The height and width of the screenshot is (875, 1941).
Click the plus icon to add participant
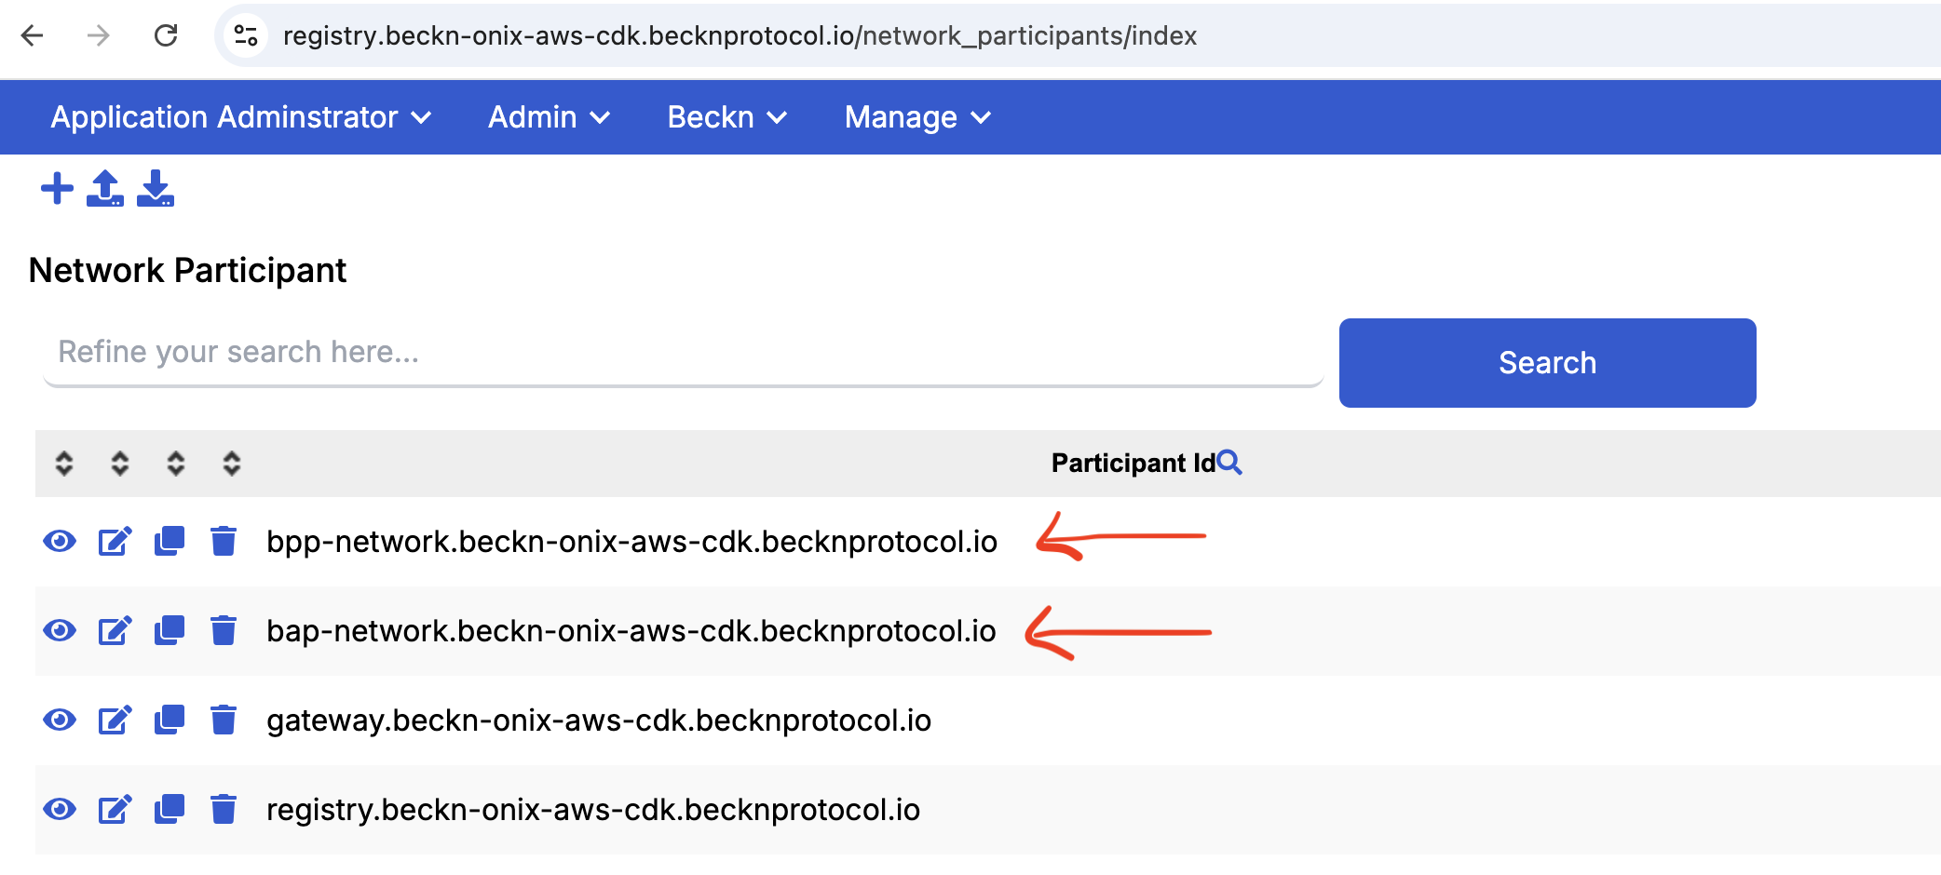click(x=57, y=188)
